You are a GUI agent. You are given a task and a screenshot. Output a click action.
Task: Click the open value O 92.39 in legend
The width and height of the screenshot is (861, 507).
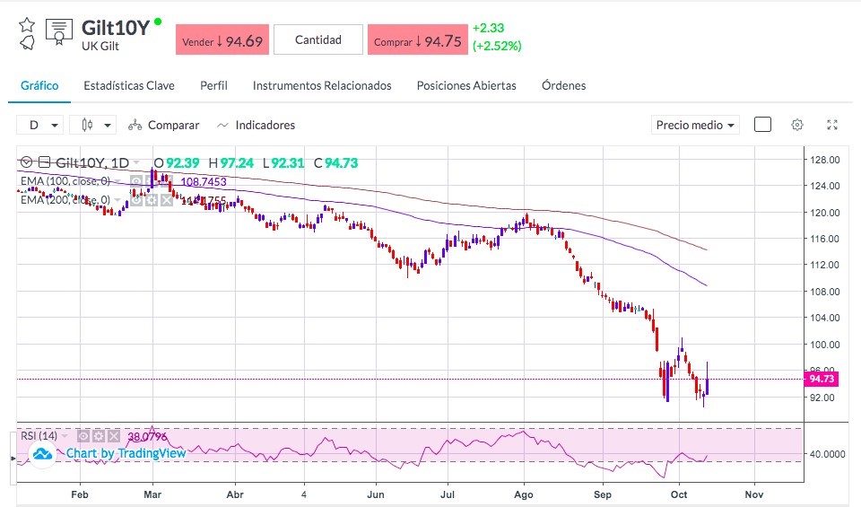pos(177,163)
